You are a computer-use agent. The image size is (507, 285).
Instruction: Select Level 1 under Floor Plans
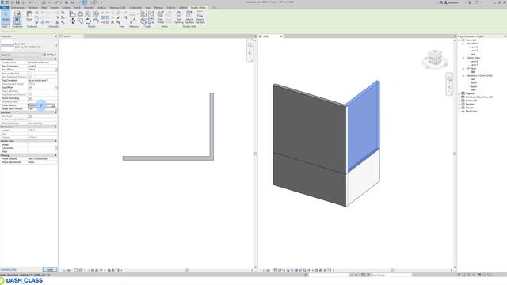[x=474, y=51]
